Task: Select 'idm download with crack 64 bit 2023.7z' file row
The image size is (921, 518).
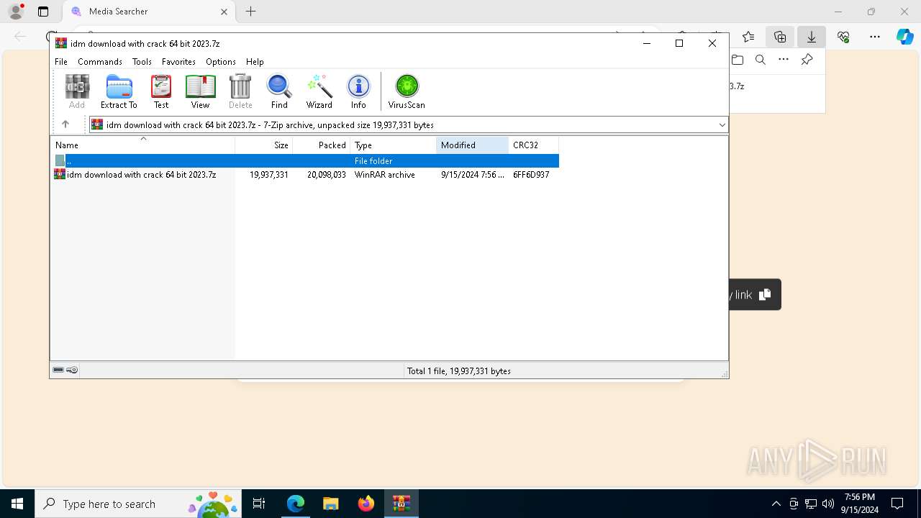Action: 305,175
